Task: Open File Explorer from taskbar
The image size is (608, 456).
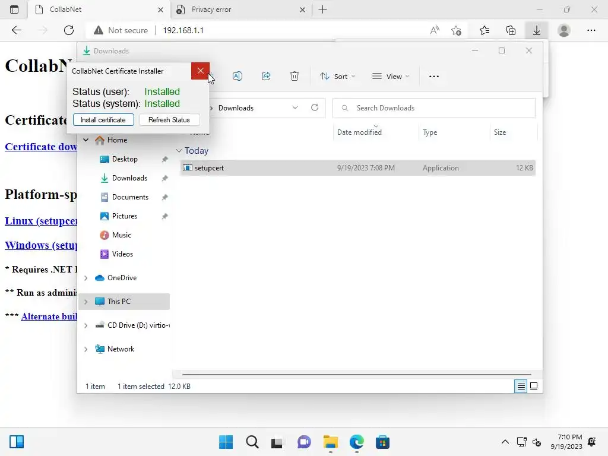Action: (330, 442)
